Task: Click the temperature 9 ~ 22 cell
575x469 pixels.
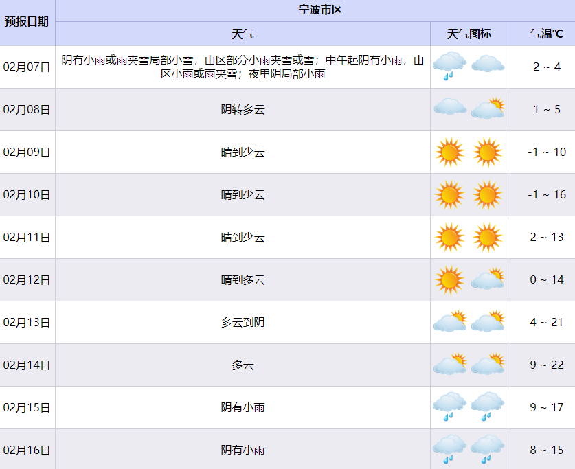Action: click(x=547, y=365)
